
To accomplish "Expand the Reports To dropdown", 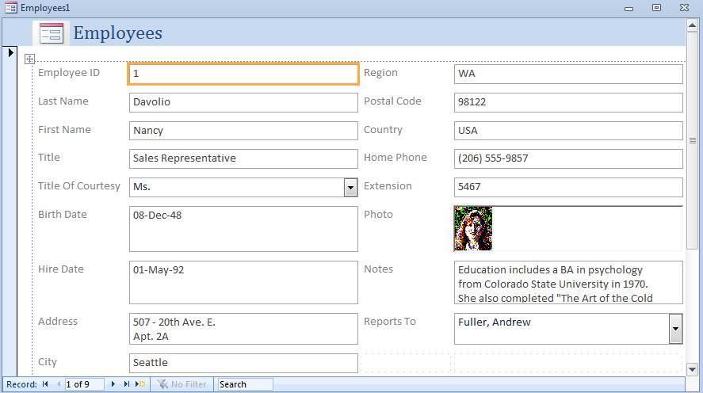I will [675, 328].
